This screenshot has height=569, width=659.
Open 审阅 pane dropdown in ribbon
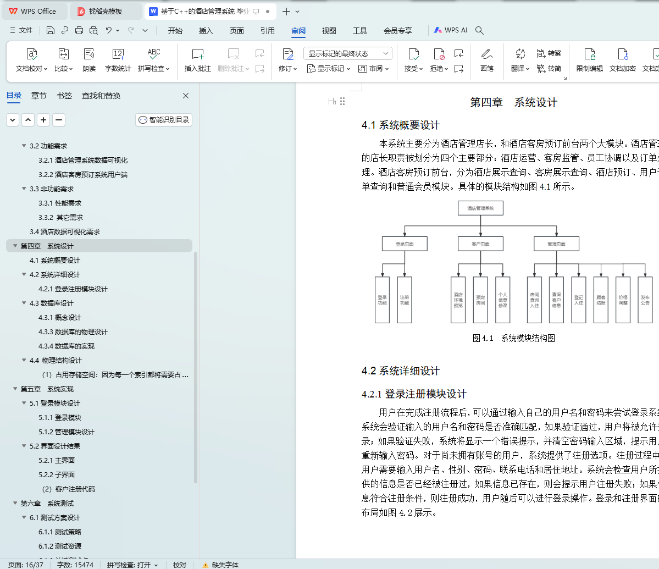pyautogui.click(x=374, y=69)
